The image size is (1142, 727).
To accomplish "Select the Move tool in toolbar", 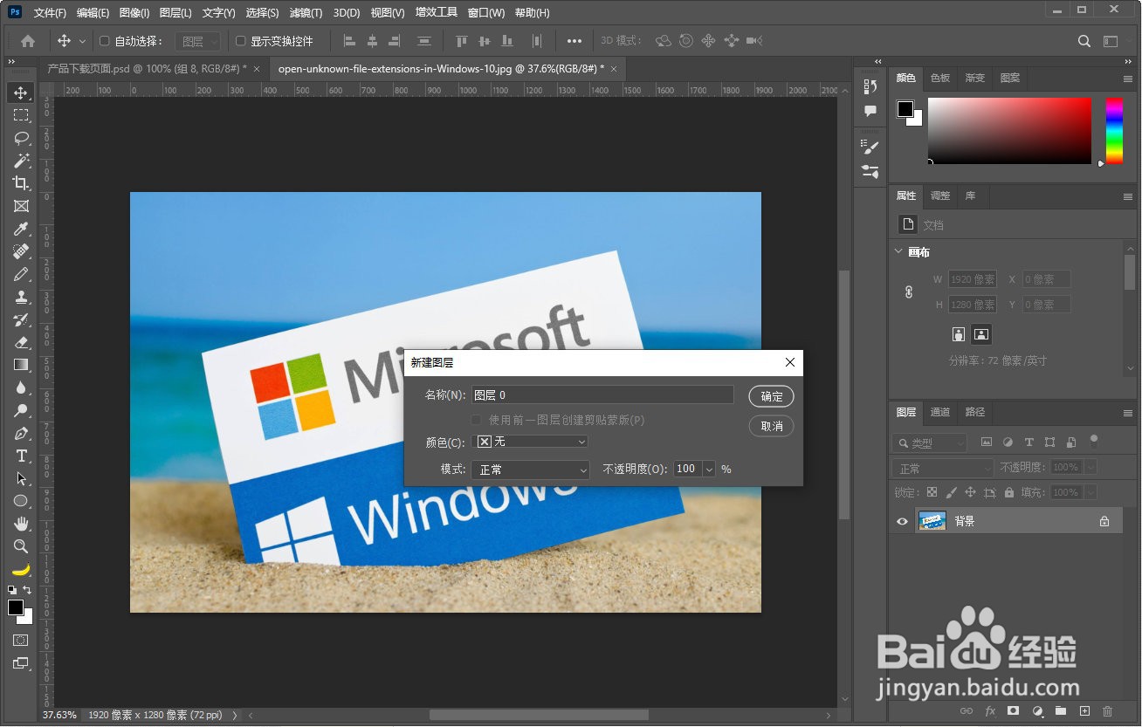I will tap(21, 93).
